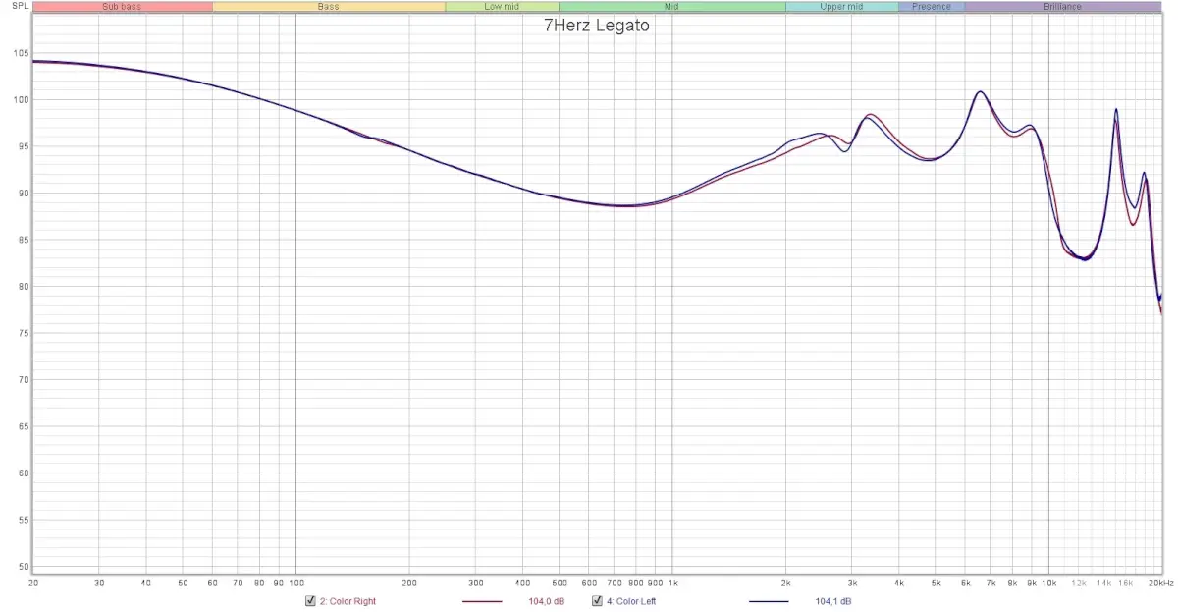Click the '55' value on the SPL axis

23,520
